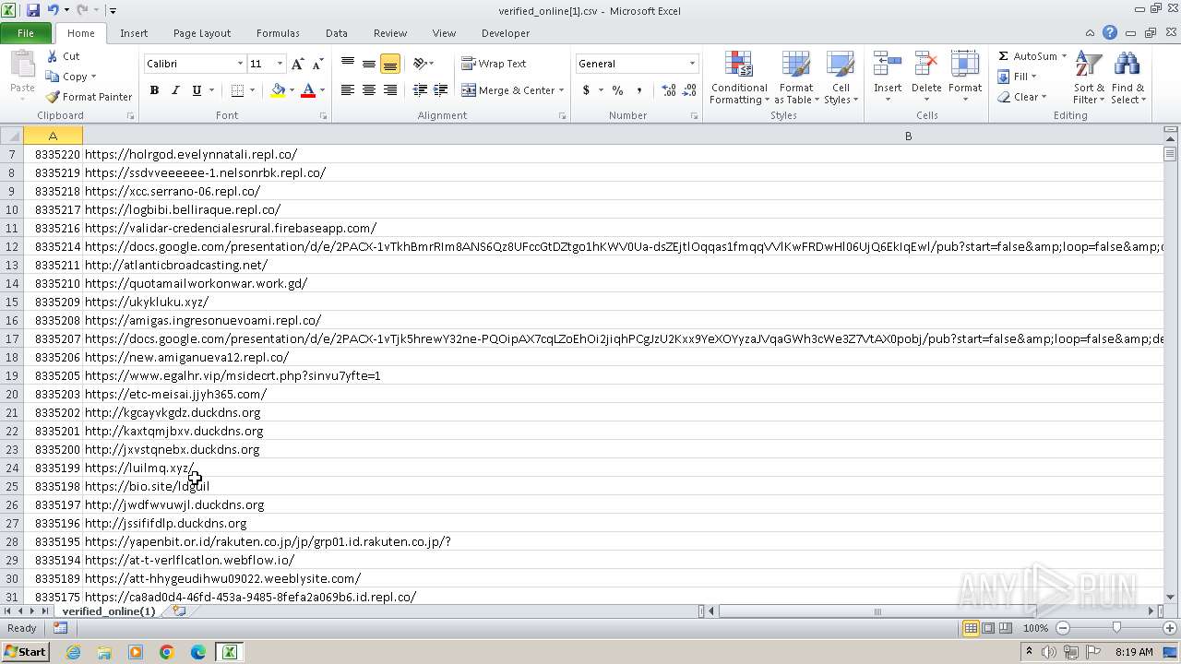The image size is (1181, 664).
Task: Click the Format cells button
Action: [x=965, y=78]
